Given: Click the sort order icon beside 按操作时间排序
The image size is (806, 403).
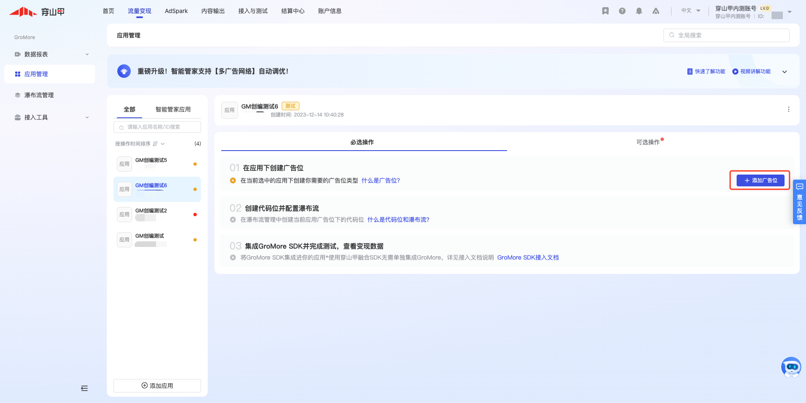Looking at the screenshot, I should (x=155, y=144).
